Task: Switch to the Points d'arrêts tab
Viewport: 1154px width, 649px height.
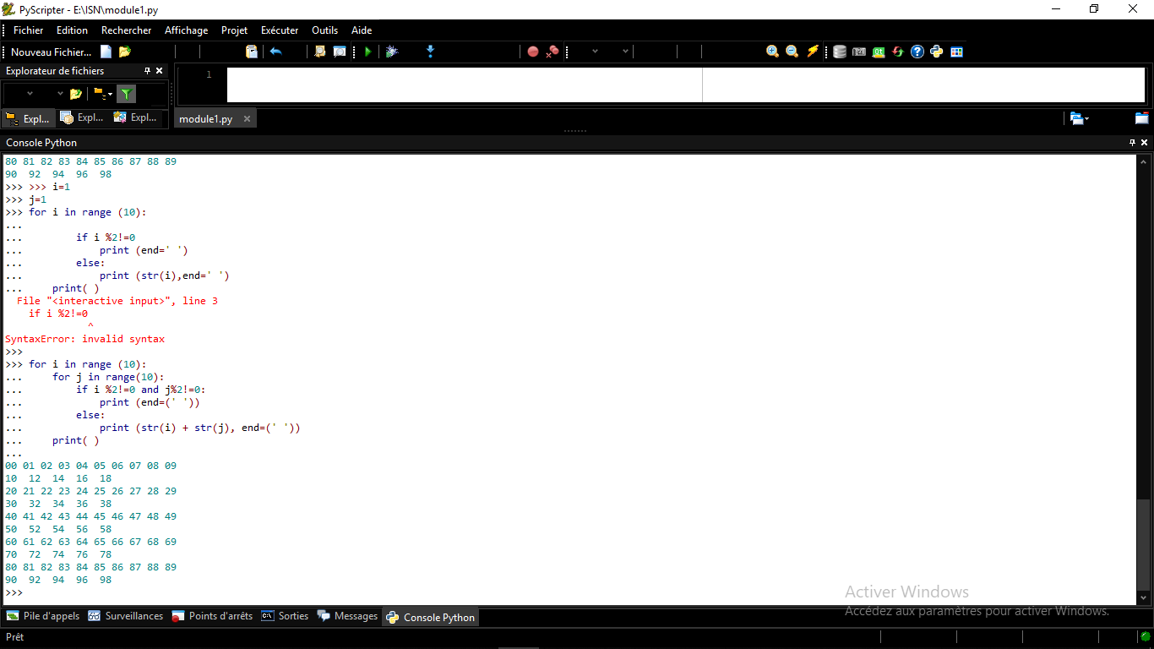Action: 212,616
